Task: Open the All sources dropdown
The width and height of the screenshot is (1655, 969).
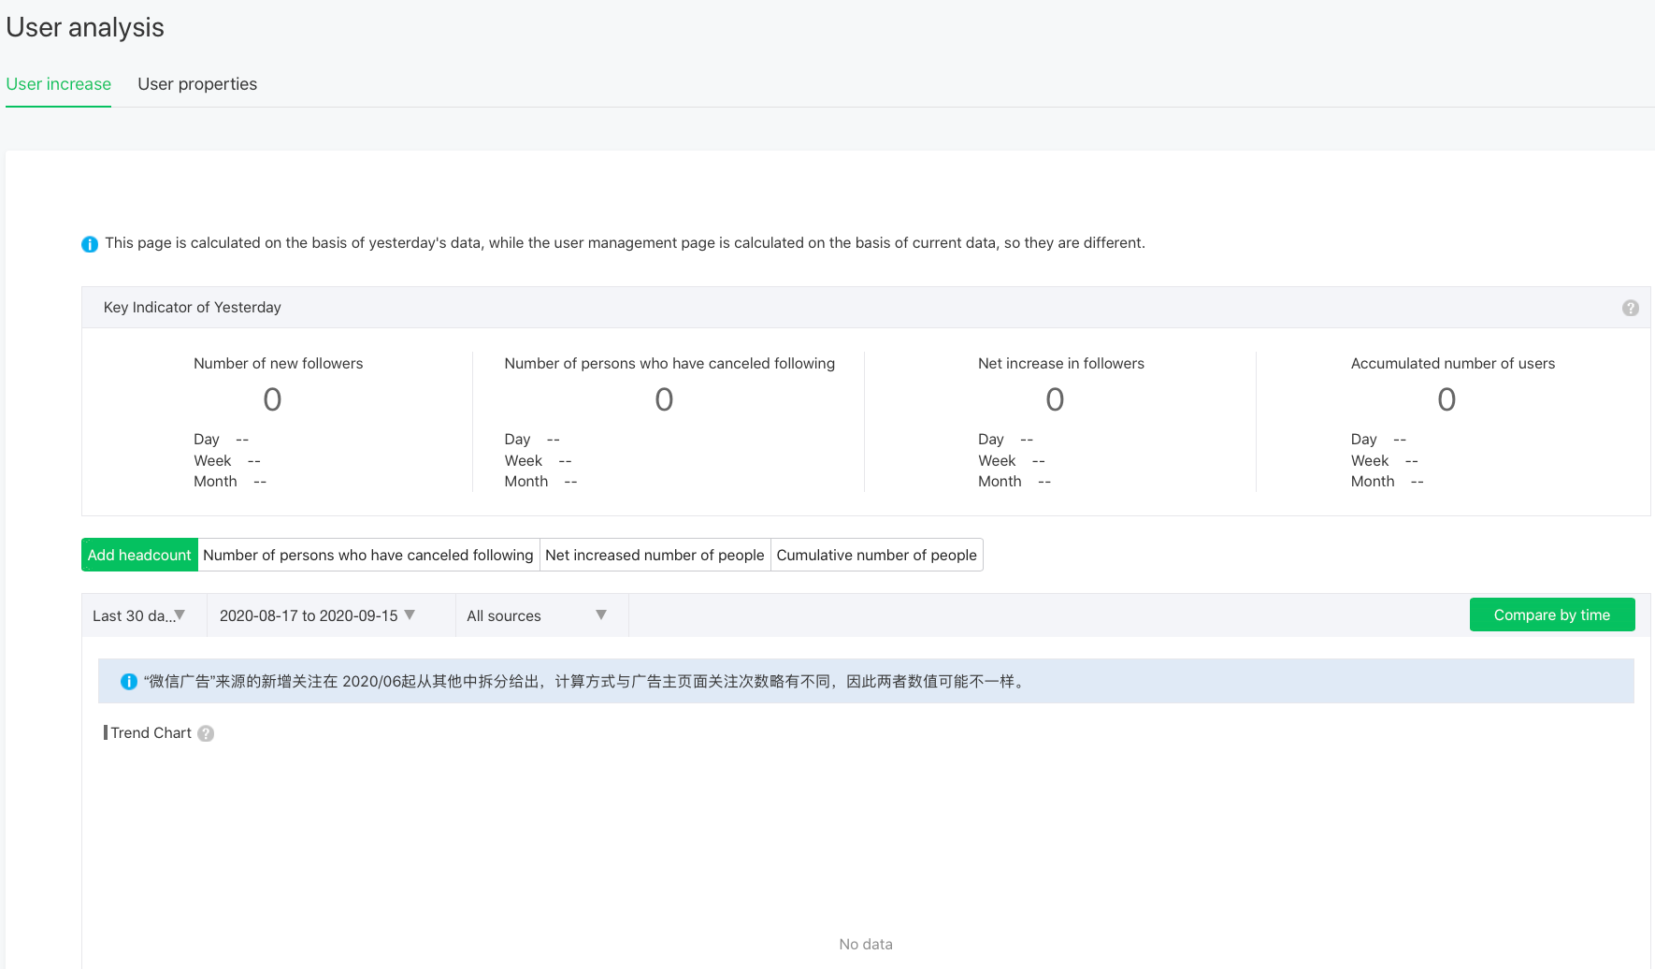Action: click(x=537, y=615)
